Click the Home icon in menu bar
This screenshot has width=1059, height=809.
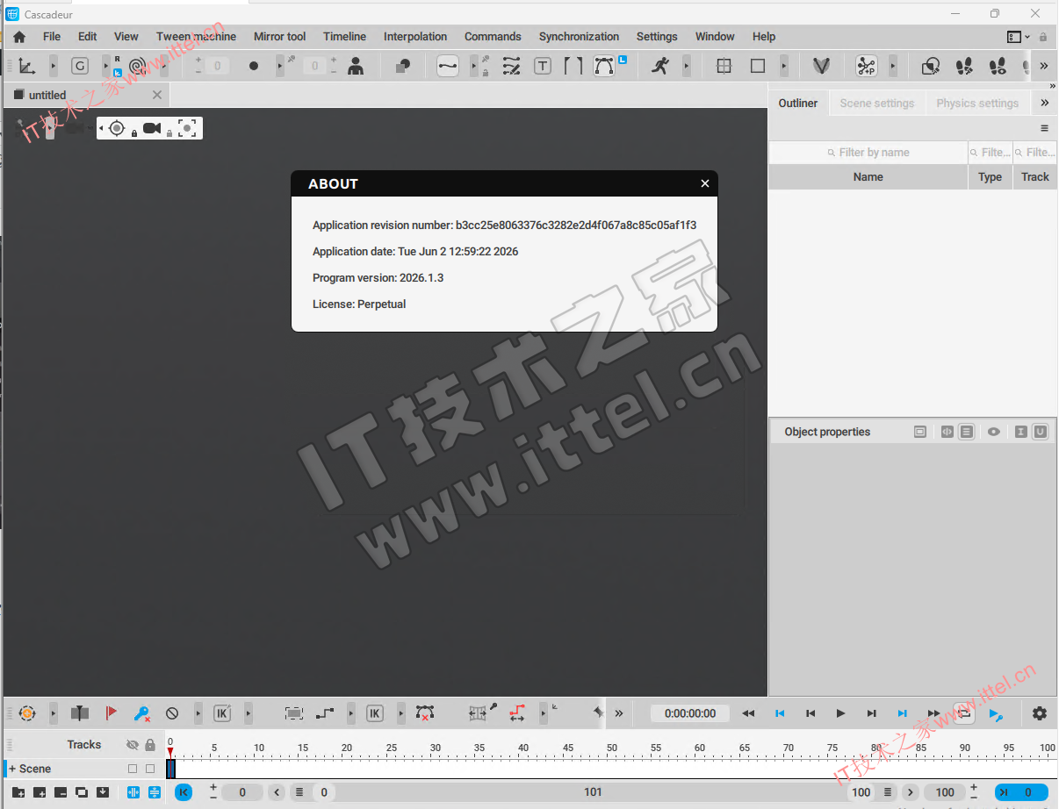[19, 37]
